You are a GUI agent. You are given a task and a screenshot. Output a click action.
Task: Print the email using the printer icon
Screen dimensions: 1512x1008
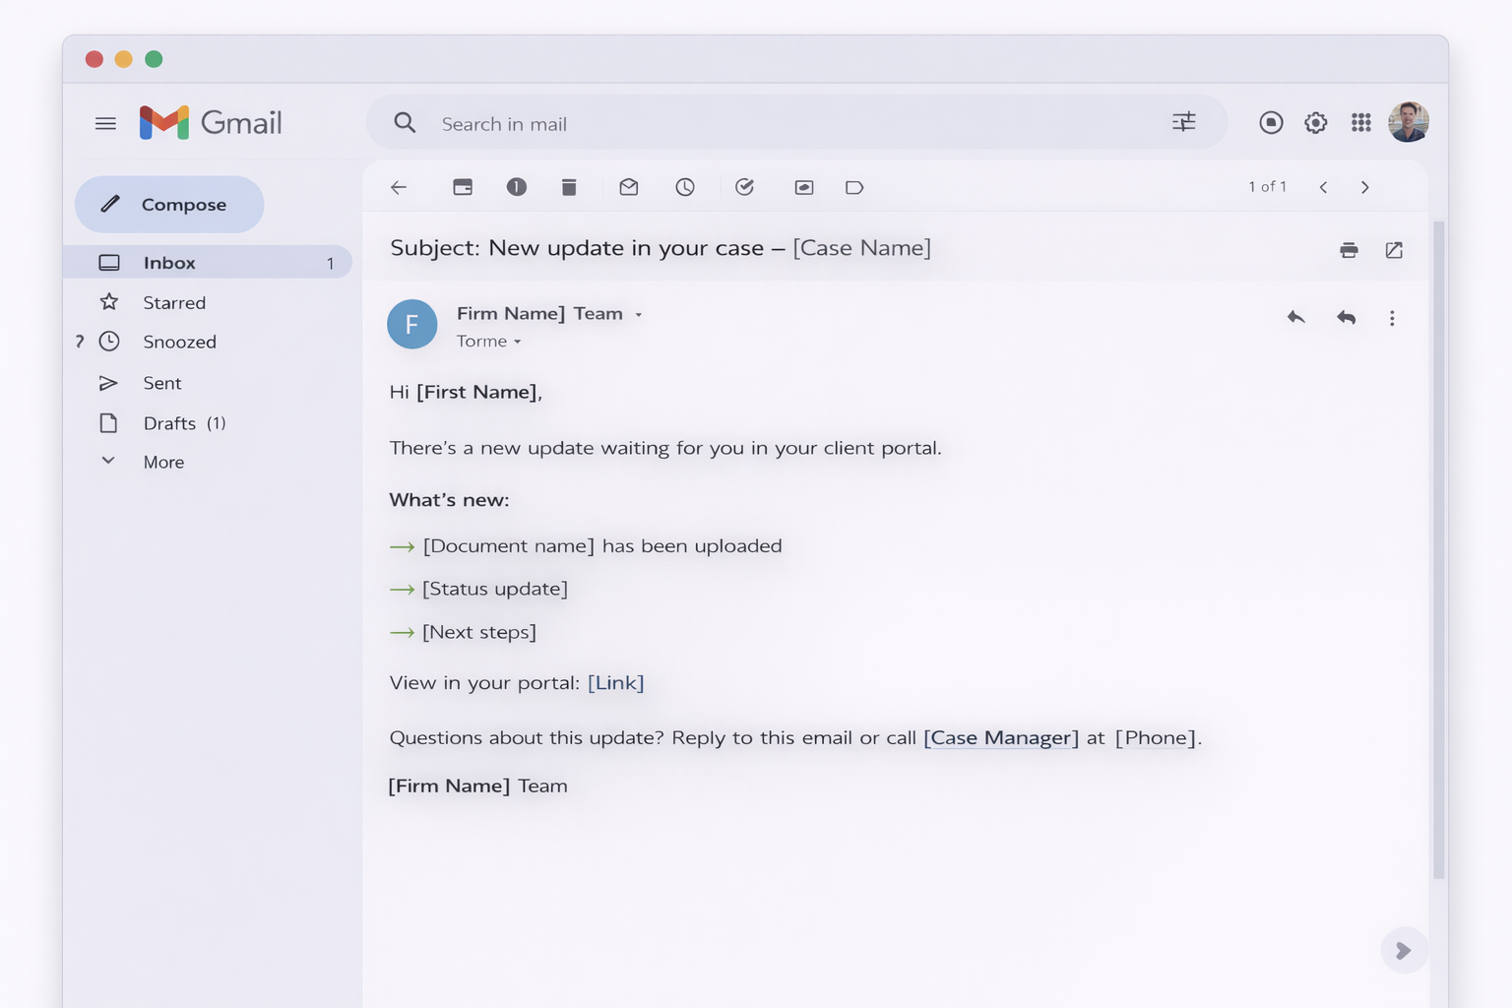tap(1349, 250)
